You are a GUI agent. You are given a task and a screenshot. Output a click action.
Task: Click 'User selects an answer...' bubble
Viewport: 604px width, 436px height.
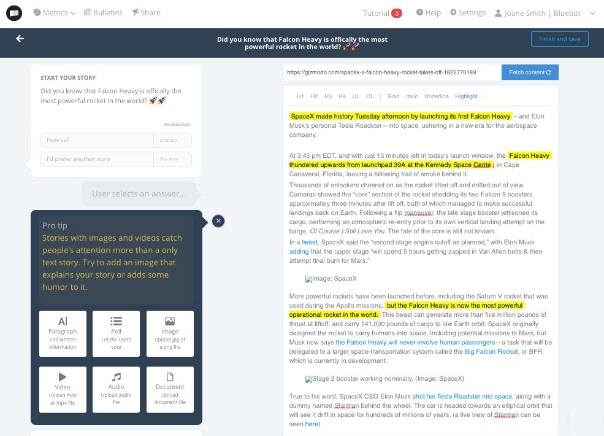(x=139, y=193)
